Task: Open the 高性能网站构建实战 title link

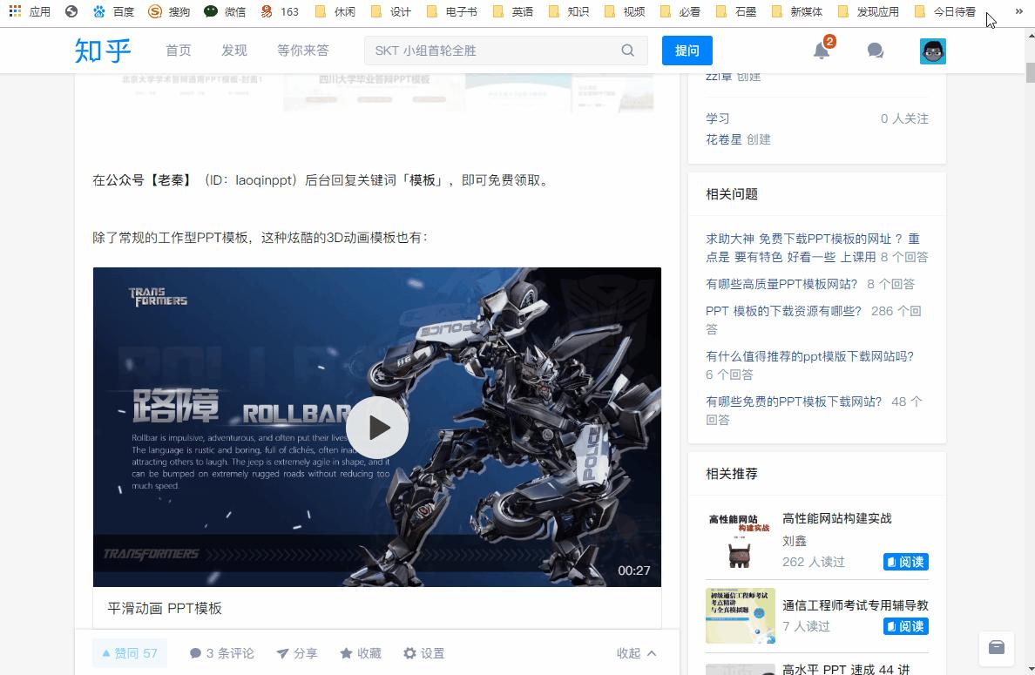Action: pyautogui.click(x=836, y=518)
